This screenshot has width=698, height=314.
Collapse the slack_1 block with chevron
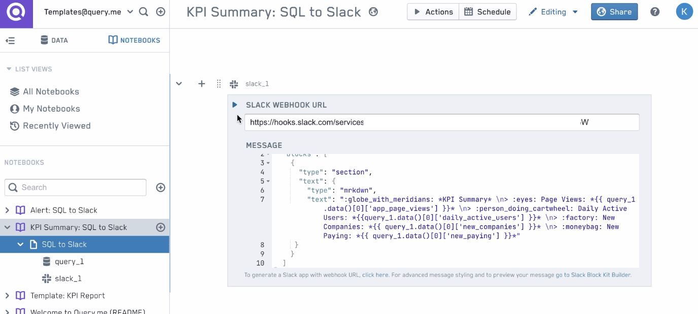(179, 84)
